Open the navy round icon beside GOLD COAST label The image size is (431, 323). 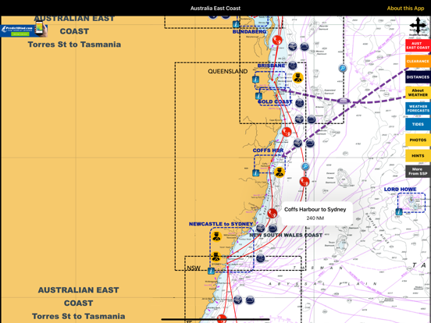coord(299,103)
